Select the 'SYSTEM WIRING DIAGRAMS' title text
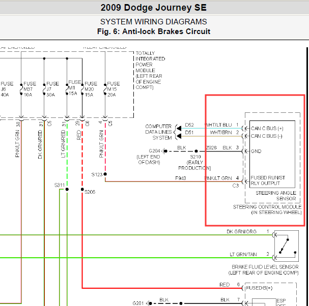The width and height of the screenshot is (309, 306). pos(154,22)
